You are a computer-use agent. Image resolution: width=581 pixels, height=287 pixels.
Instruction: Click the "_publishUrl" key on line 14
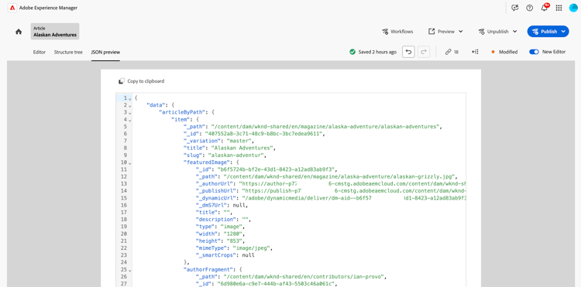click(x=216, y=191)
